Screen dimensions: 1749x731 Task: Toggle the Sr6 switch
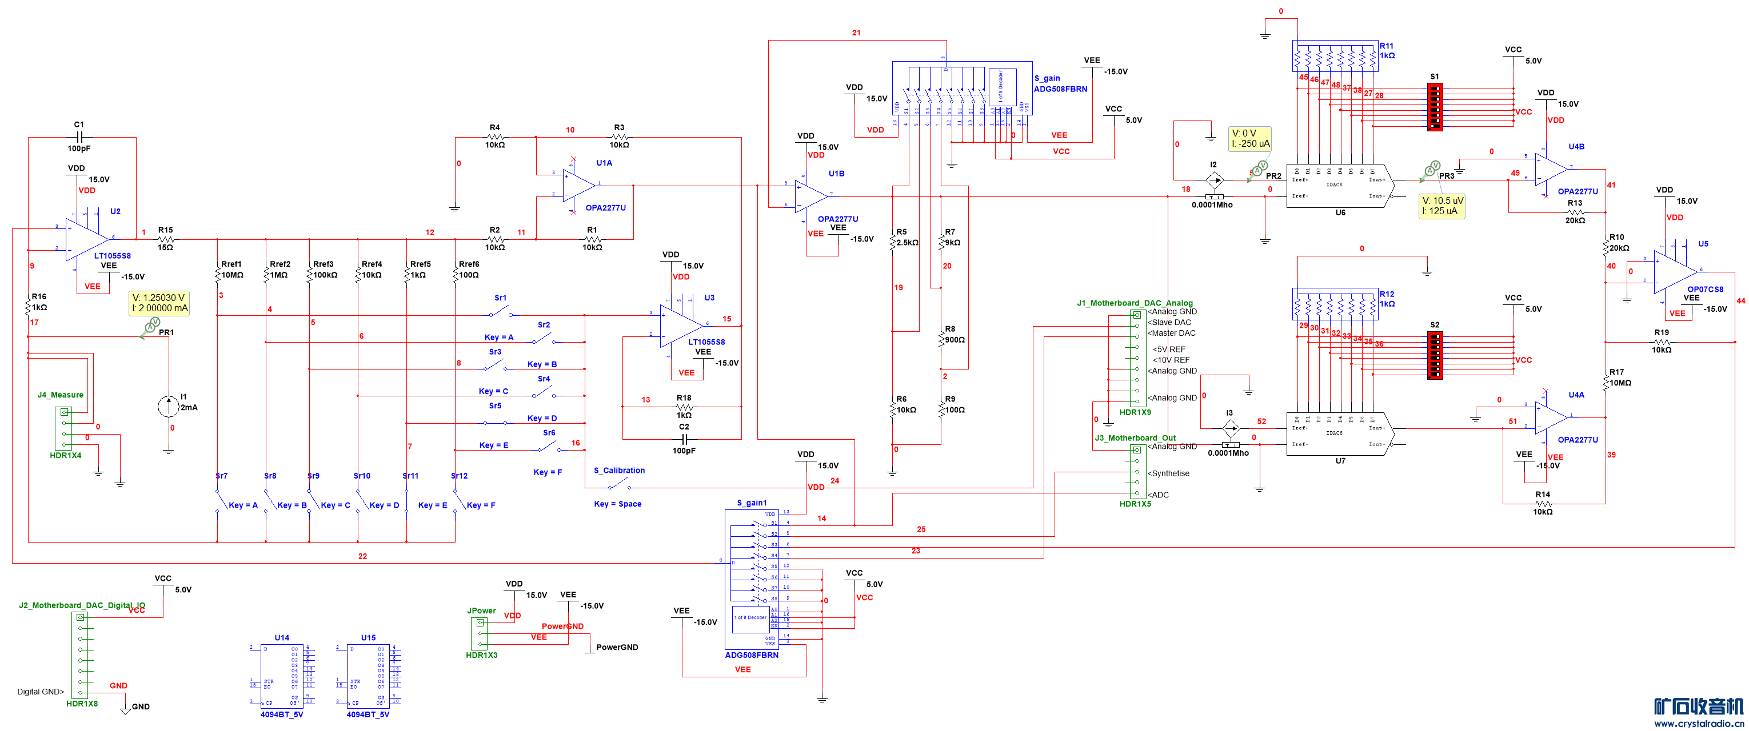(550, 446)
